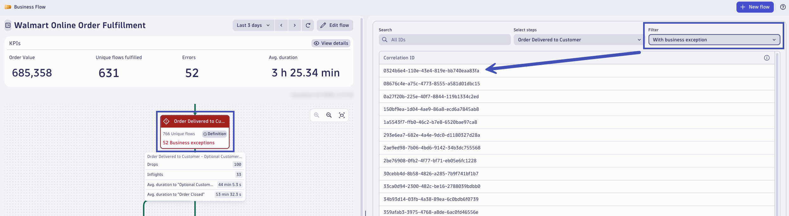Open the With business exception filter dropdown
789x216 pixels.
[x=714, y=40]
